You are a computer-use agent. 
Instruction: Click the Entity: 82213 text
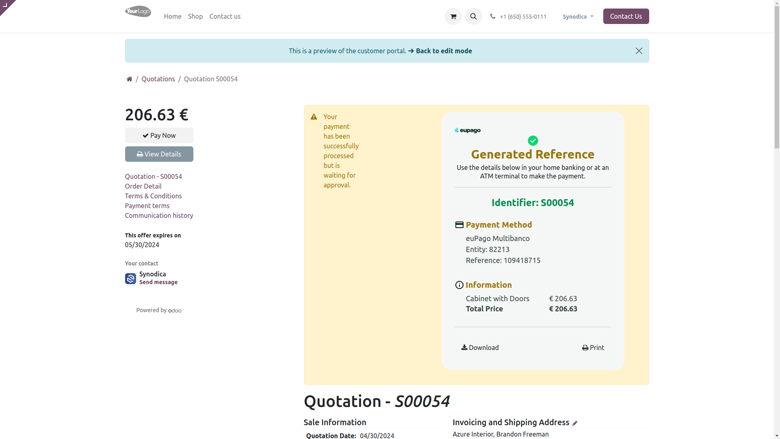pyautogui.click(x=487, y=249)
